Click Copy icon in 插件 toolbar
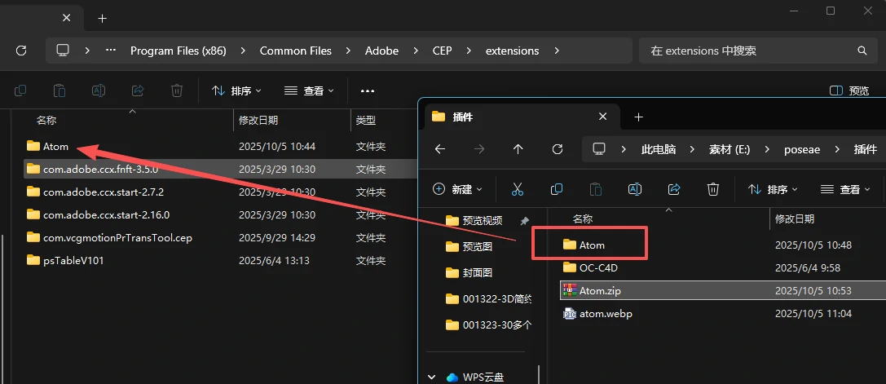The width and height of the screenshot is (886, 384). click(557, 189)
